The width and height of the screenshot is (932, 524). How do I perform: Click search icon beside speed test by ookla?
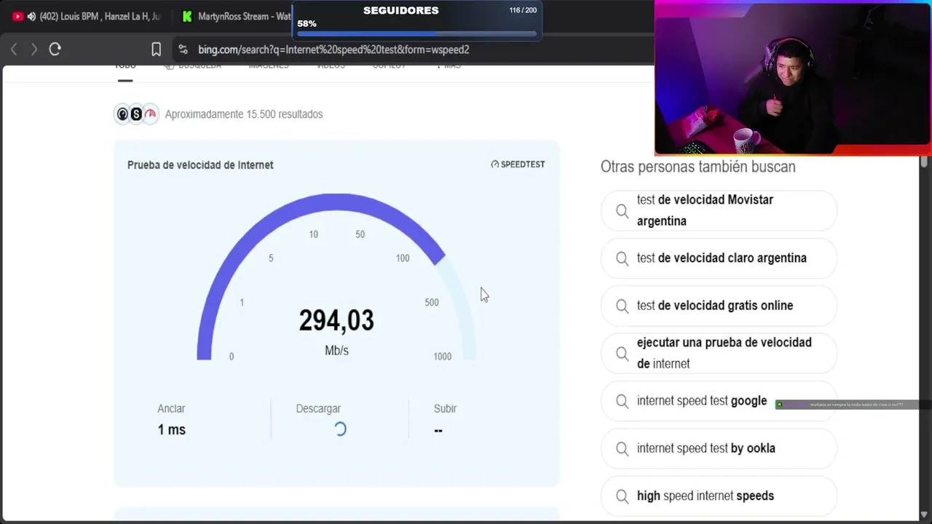(x=622, y=449)
